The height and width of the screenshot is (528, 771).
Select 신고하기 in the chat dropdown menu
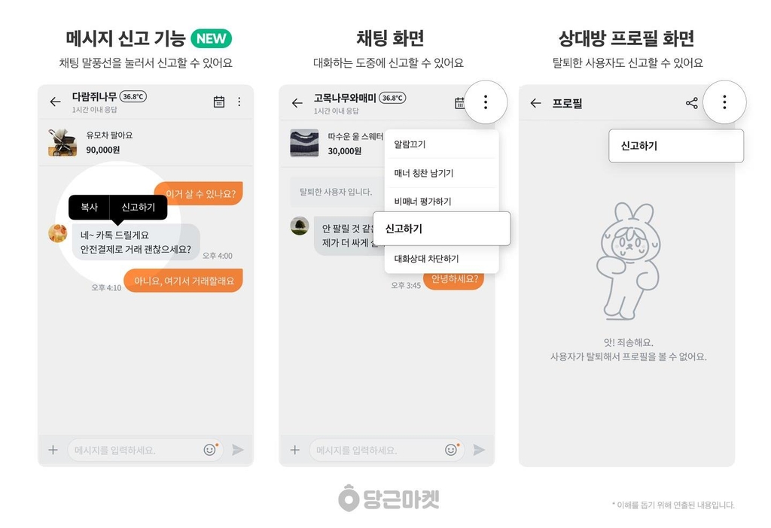tap(441, 229)
